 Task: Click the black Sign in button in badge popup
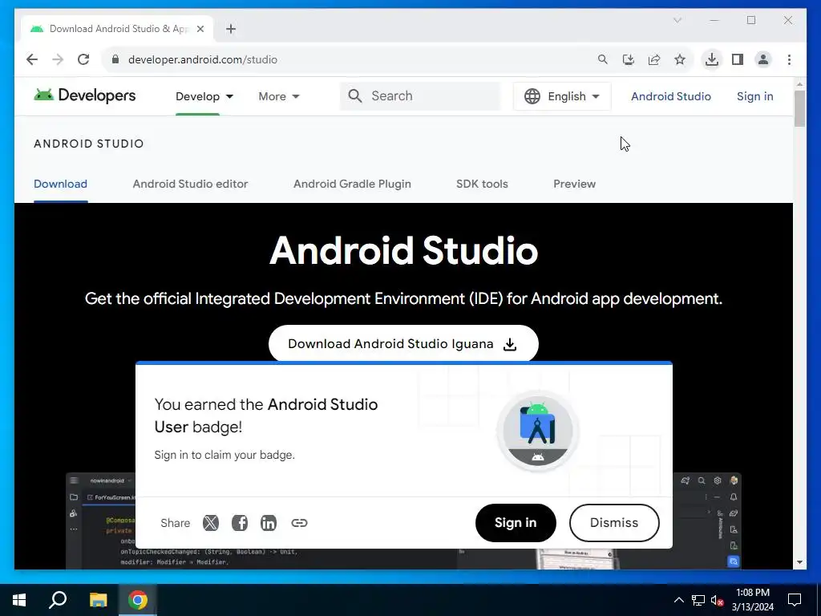point(516,523)
